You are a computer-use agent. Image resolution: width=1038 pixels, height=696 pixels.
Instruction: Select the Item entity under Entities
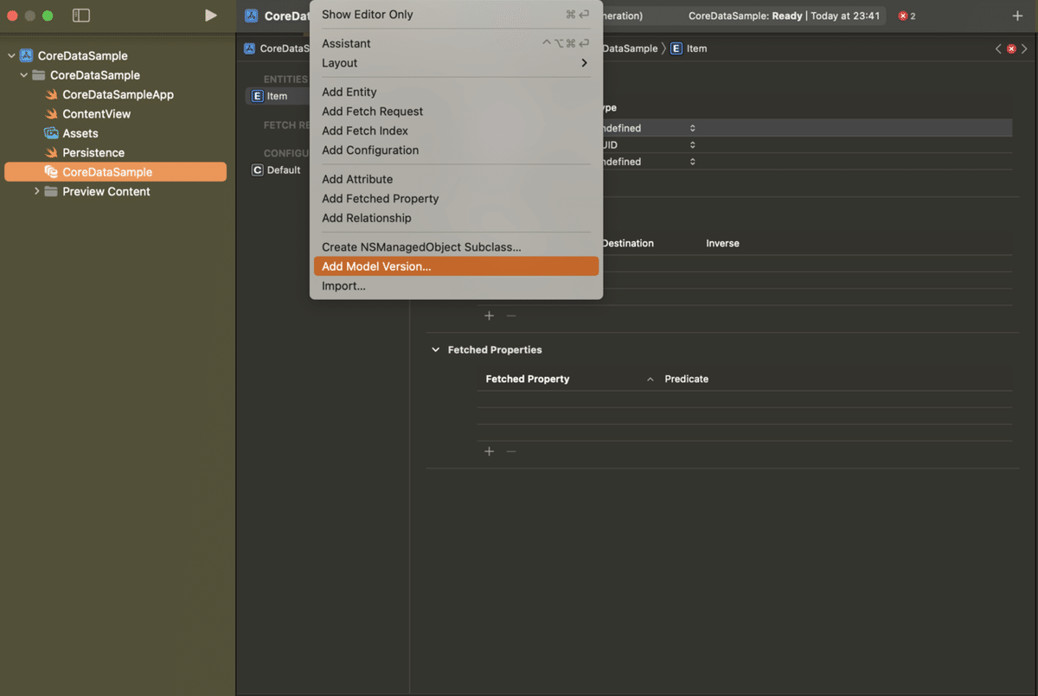pos(277,96)
